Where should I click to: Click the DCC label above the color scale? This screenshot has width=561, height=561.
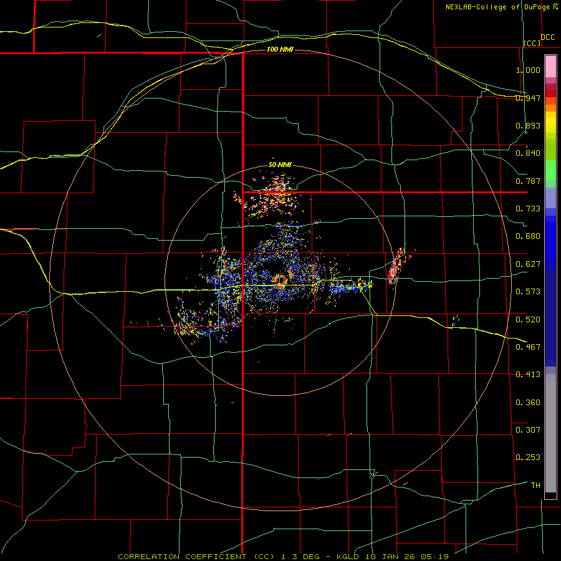pos(548,37)
